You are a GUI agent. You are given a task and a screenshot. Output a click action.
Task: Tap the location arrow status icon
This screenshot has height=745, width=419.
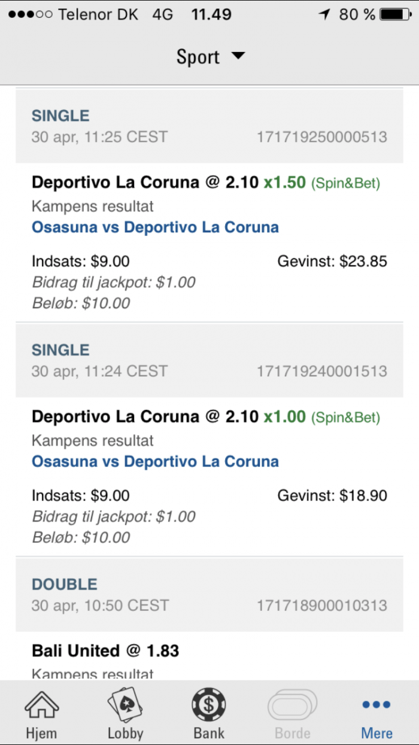coord(325,14)
